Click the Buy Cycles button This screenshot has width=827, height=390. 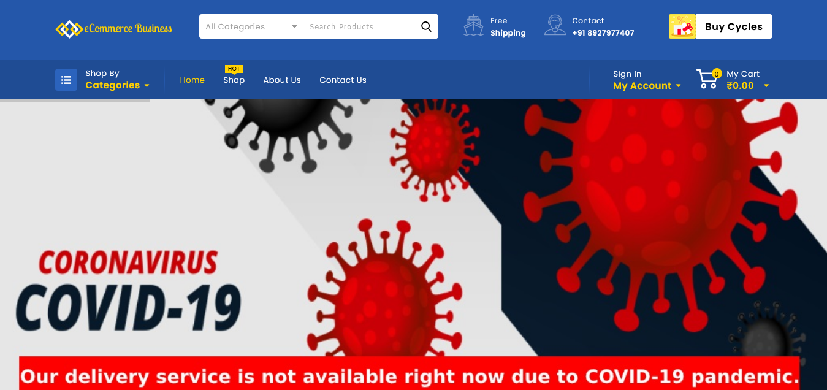(x=734, y=26)
